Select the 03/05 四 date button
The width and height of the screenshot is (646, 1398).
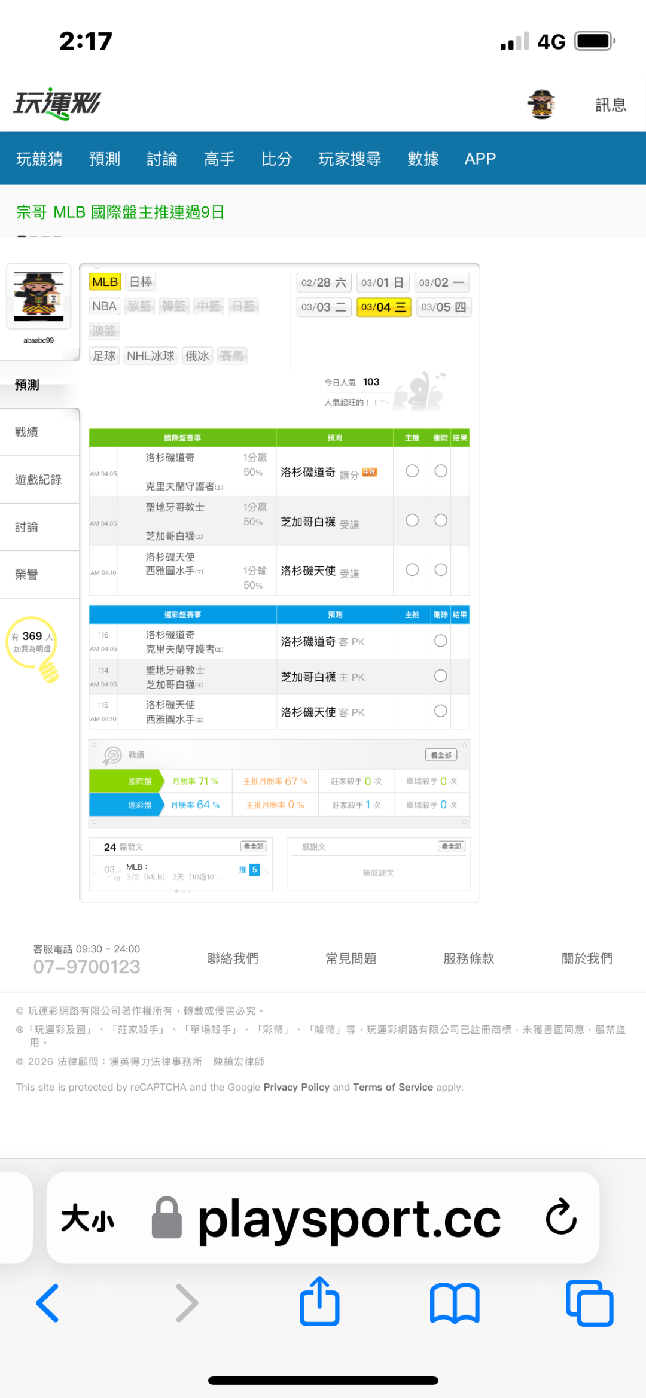443,307
